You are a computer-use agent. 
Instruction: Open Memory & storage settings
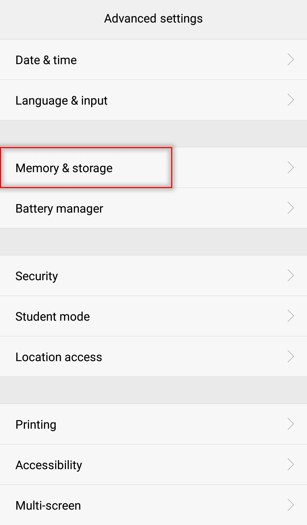coord(64,168)
